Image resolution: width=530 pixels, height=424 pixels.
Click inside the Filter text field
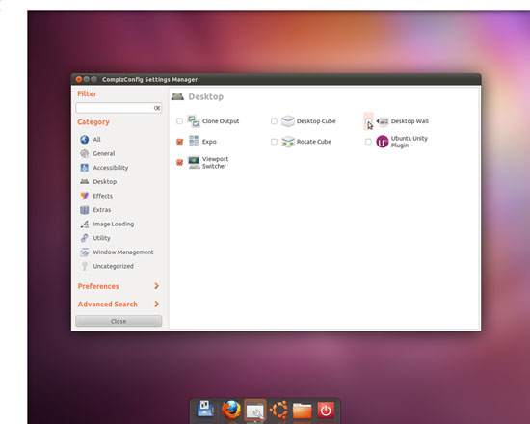click(115, 108)
